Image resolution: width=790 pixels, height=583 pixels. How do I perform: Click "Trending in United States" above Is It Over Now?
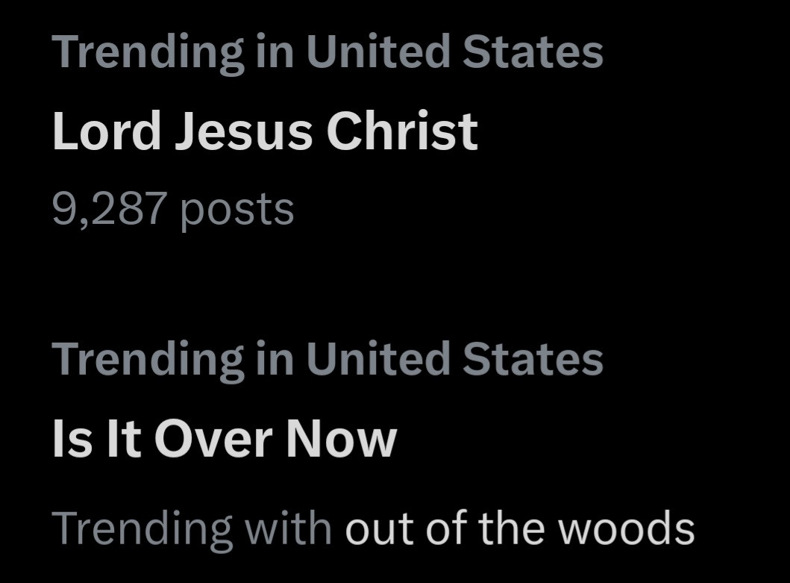click(327, 358)
